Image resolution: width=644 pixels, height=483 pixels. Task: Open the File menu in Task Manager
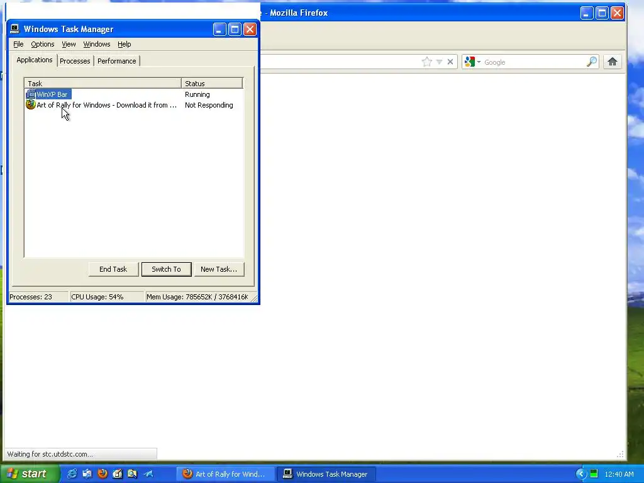pyautogui.click(x=18, y=44)
